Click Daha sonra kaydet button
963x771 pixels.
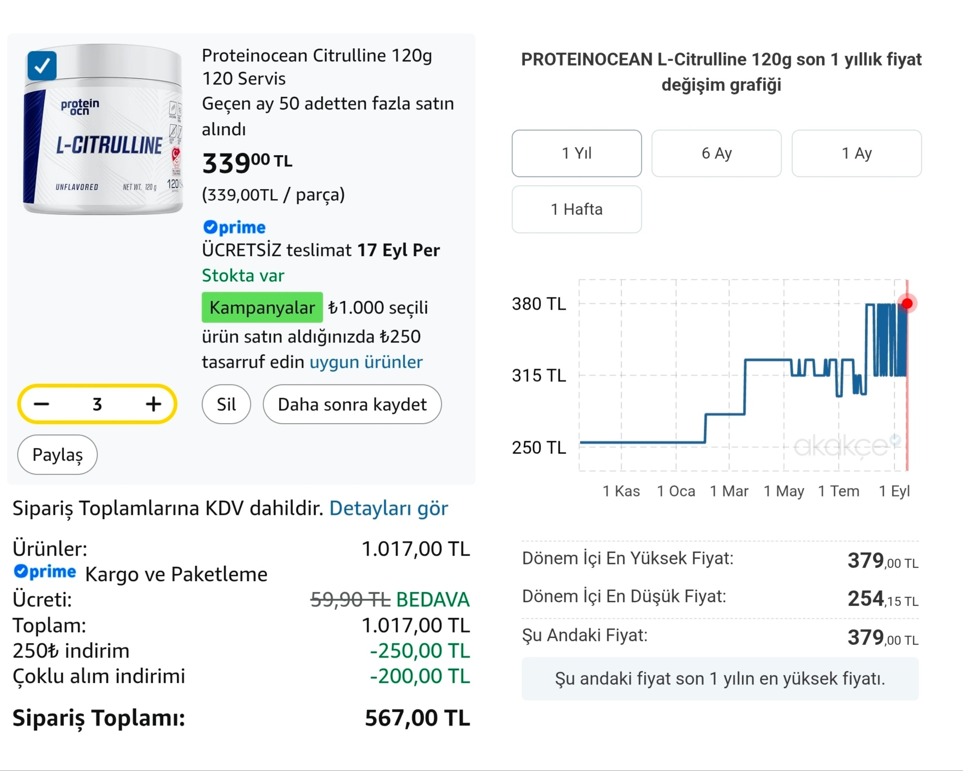352,404
